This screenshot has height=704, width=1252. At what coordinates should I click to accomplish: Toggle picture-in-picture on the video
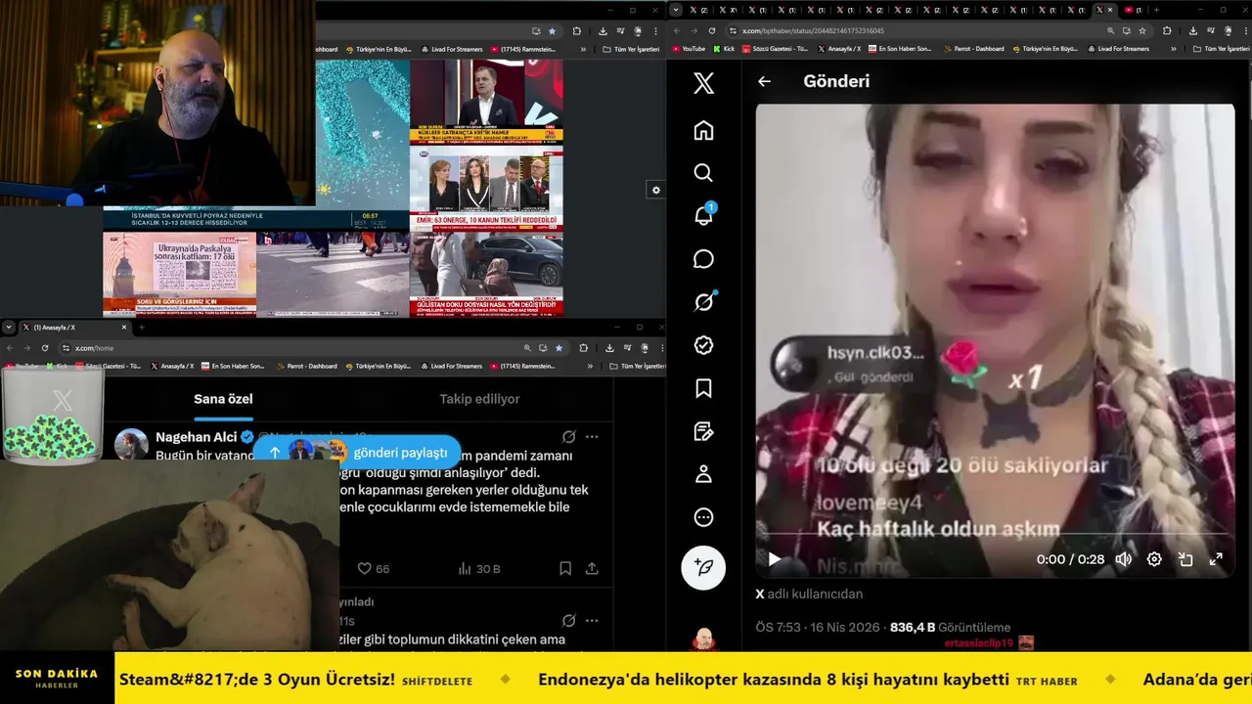click(1185, 559)
